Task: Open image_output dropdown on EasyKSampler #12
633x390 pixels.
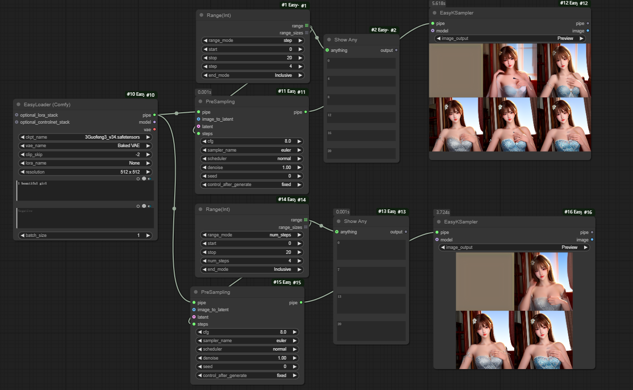Action: pos(509,38)
